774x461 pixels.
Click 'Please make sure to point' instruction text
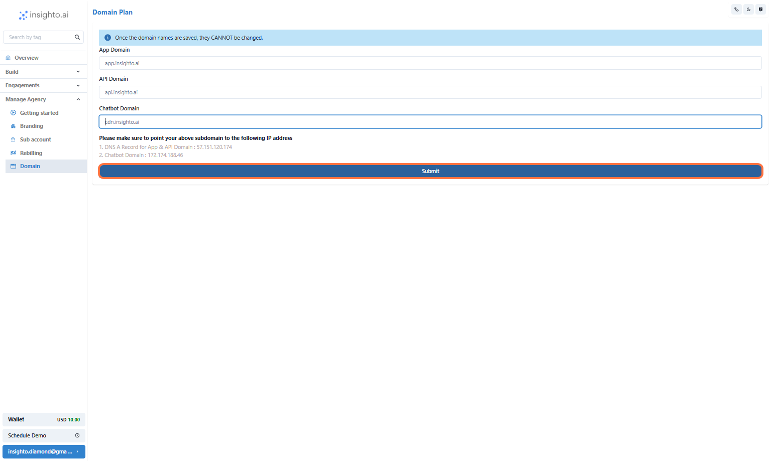[196, 138]
